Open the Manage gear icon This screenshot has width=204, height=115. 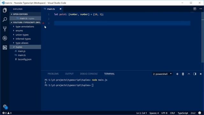tap(5, 106)
